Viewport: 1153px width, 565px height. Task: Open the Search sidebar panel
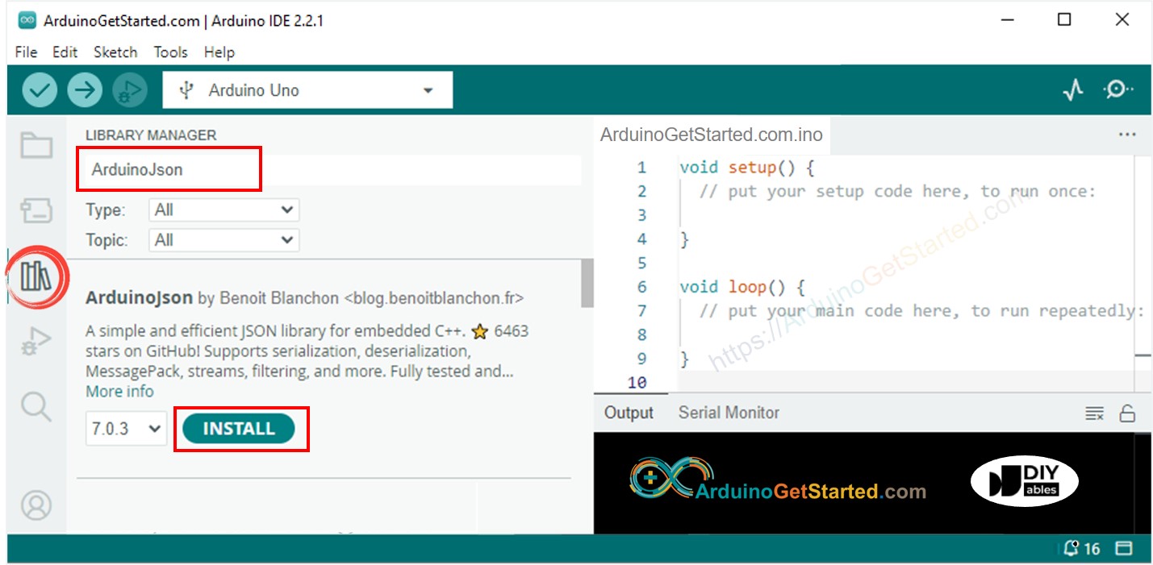(35, 406)
